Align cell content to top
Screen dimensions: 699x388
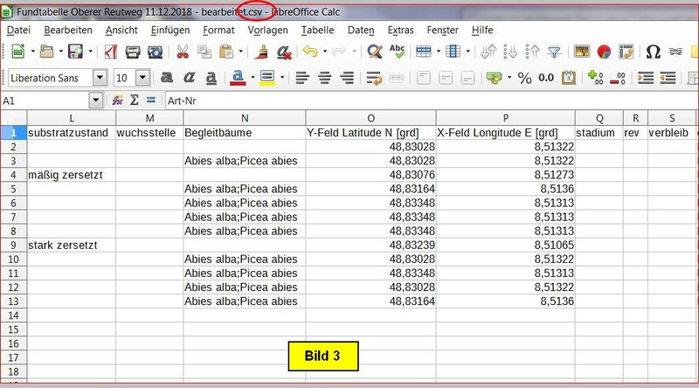pos(423,78)
